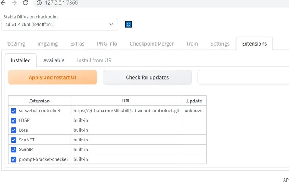Toggle prompt-bracket-checker extension checkbox
This screenshot has width=289, height=182.
[14, 159]
